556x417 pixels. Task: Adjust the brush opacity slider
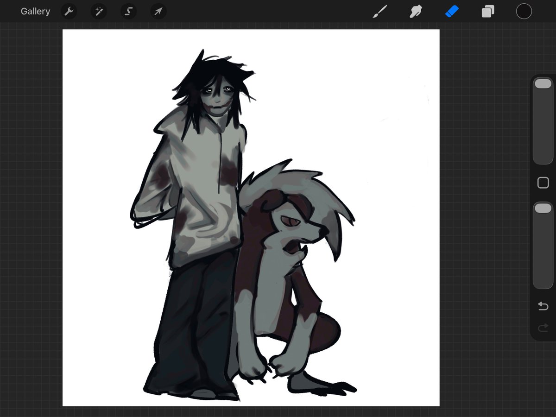(x=543, y=246)
